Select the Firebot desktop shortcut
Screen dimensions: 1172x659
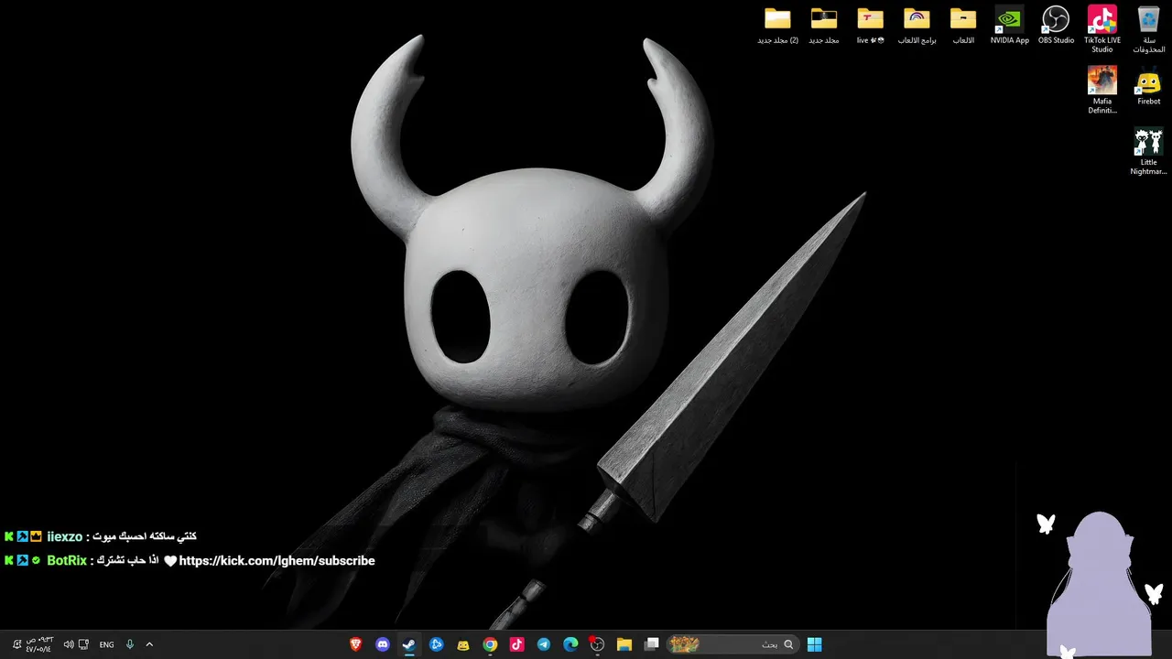click(x=1149, y=88)
